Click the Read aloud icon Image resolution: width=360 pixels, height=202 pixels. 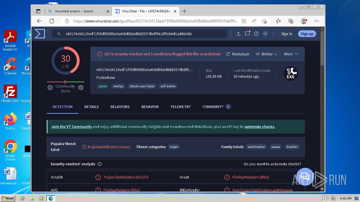(254, 21)
